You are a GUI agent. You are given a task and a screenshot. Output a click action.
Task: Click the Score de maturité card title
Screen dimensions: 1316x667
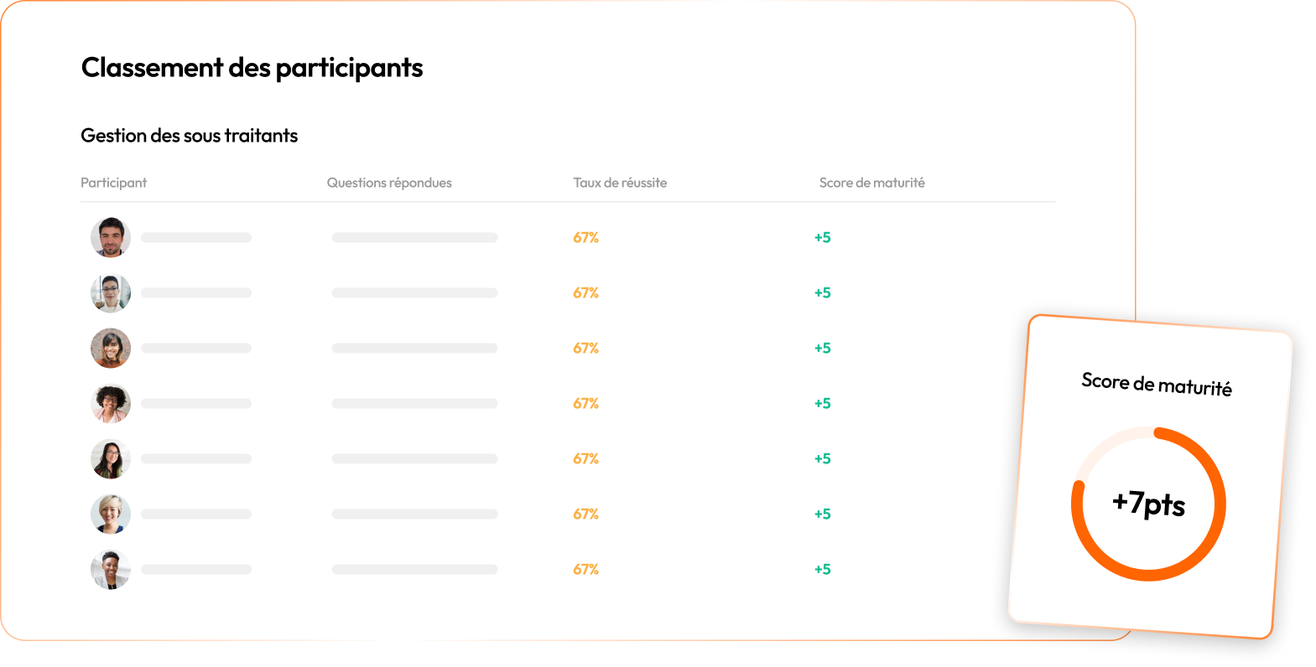click(1157, 384)
